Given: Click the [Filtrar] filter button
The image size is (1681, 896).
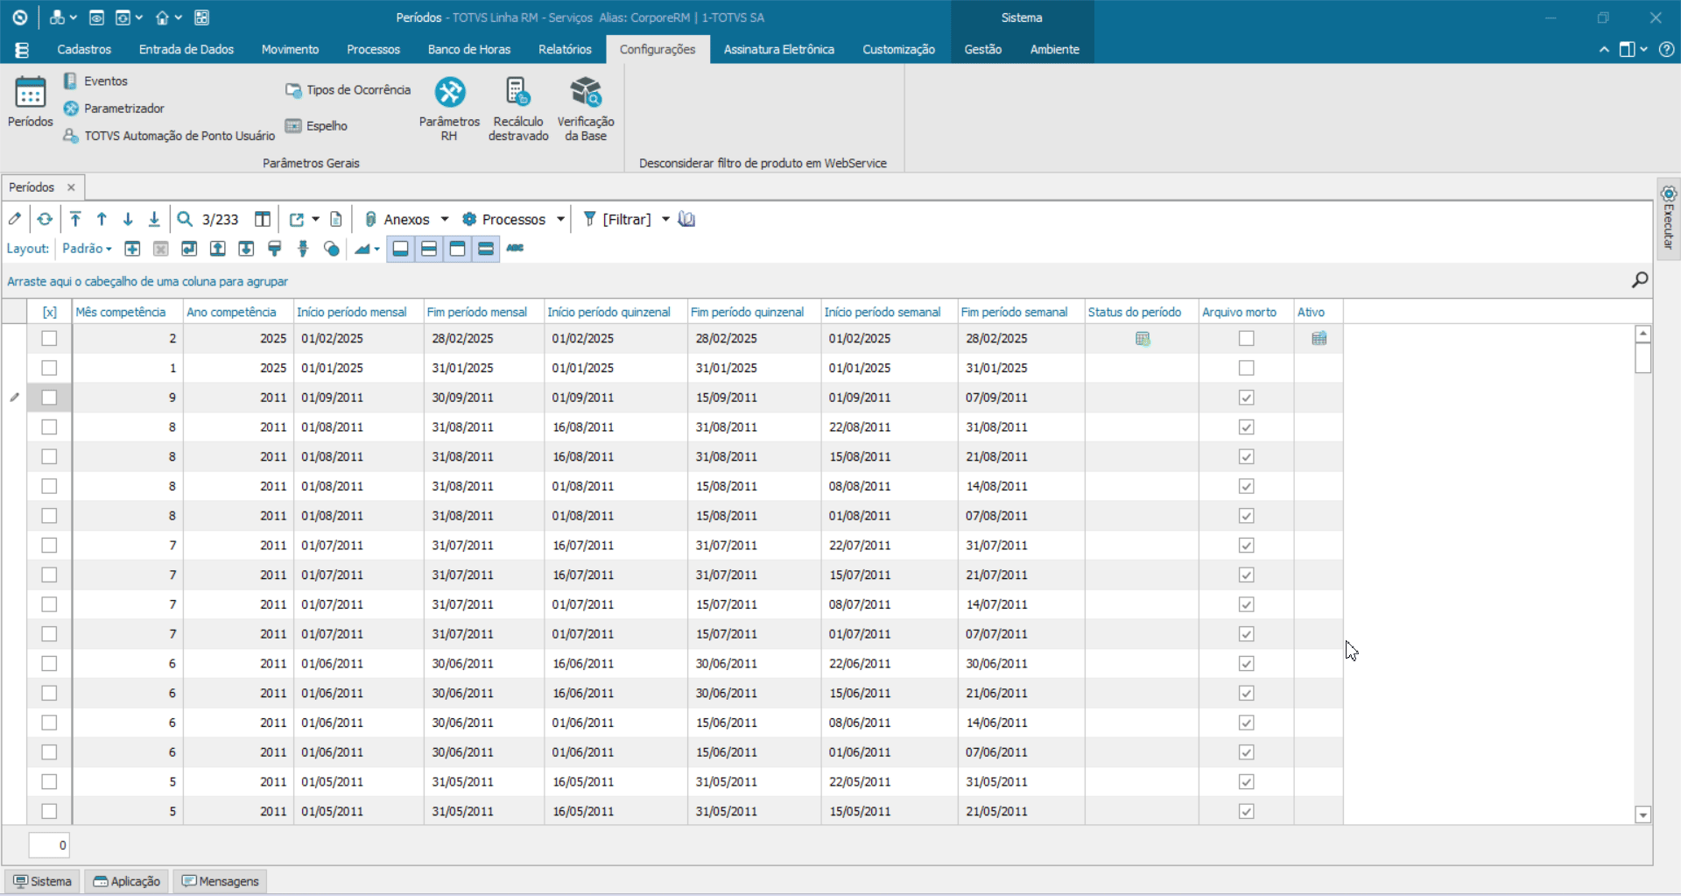Looking at the screenshot, I should [617, 219].
